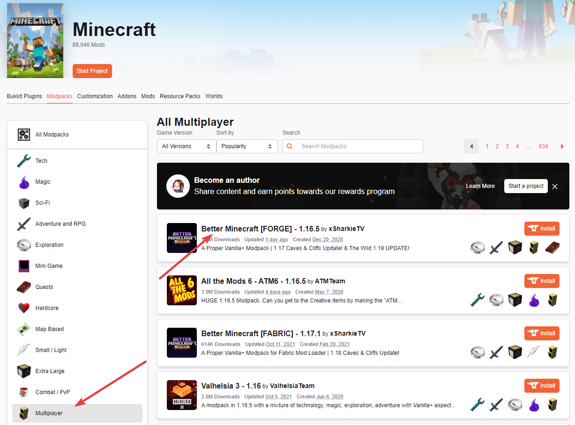Select the Combat / PvP category icon
The image size is (575, 425).
tap(24, 392)
